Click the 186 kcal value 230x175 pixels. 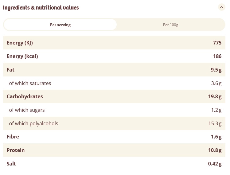(x=217, y=56)
